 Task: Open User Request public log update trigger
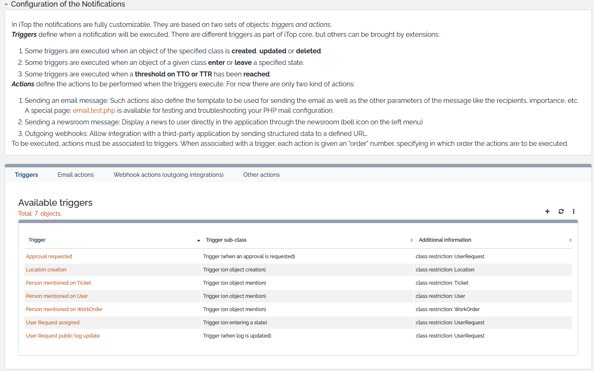tap(62, 336)
